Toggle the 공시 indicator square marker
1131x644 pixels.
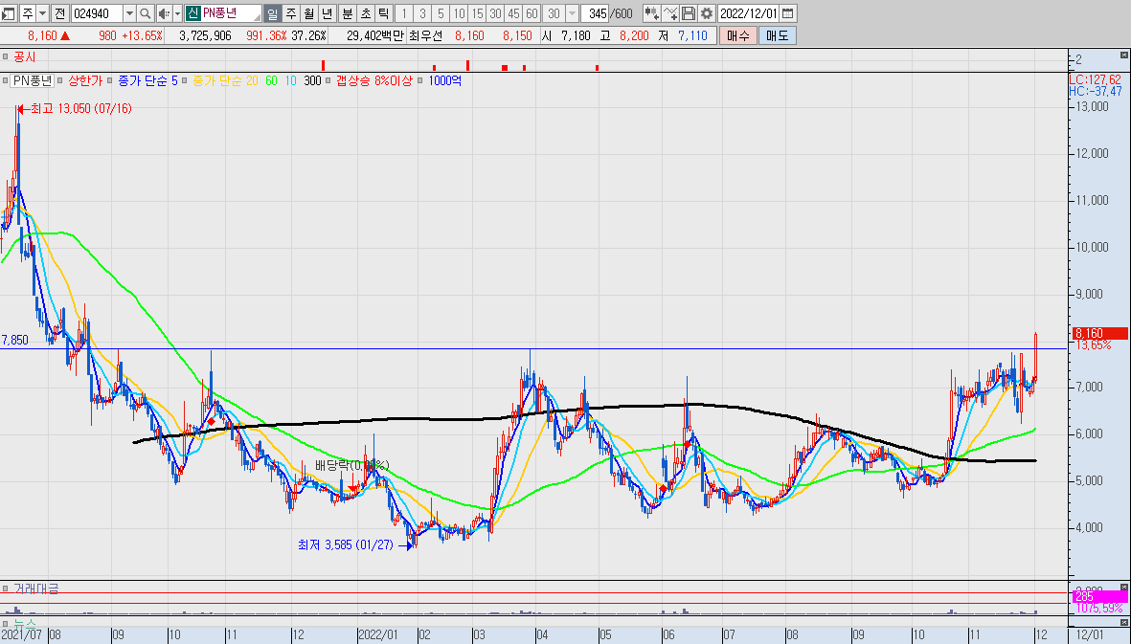coord(5,56)
